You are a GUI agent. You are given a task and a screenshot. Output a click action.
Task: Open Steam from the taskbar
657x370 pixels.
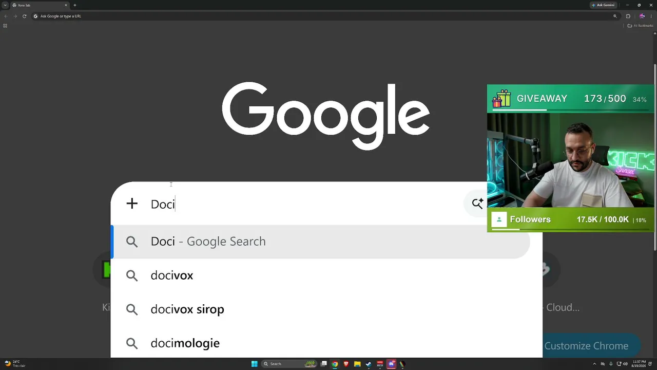369,364
